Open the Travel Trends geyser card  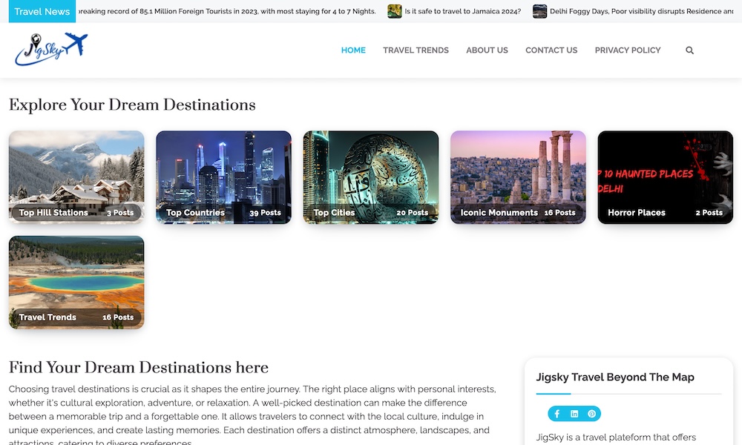click(x=76, y=282)
